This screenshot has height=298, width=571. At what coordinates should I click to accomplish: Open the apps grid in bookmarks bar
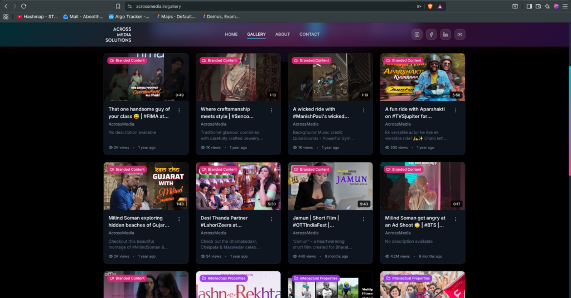6,16
